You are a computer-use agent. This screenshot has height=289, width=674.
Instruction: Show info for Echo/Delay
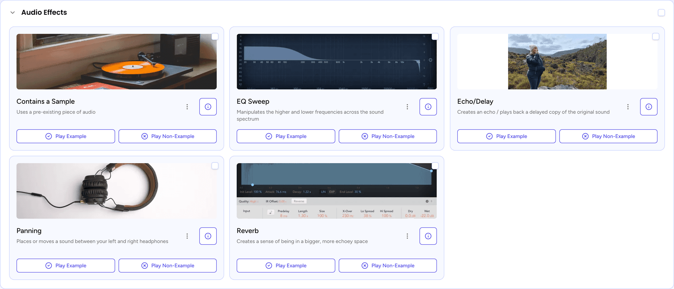649,107
